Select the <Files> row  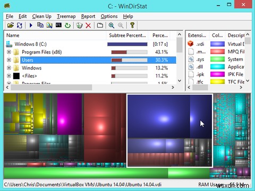90,76
